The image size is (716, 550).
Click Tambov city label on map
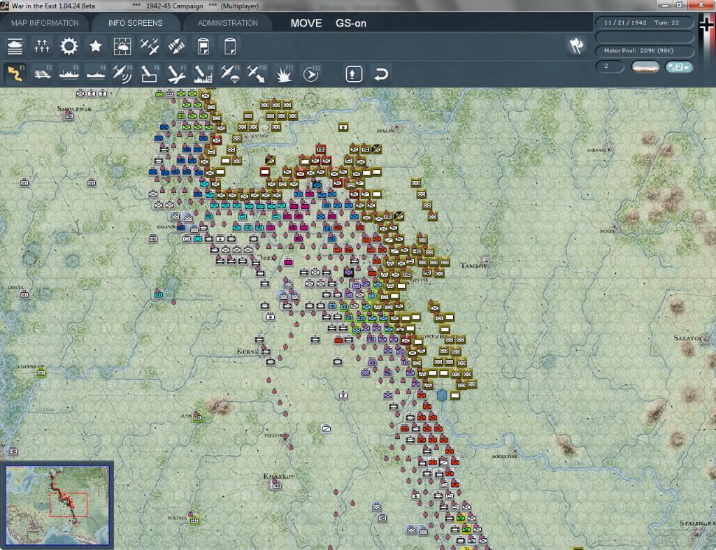[x=473, y=265]
